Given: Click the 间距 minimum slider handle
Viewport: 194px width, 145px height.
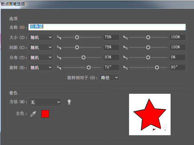Looking at the screenshot, I should (x=77, y=47).
